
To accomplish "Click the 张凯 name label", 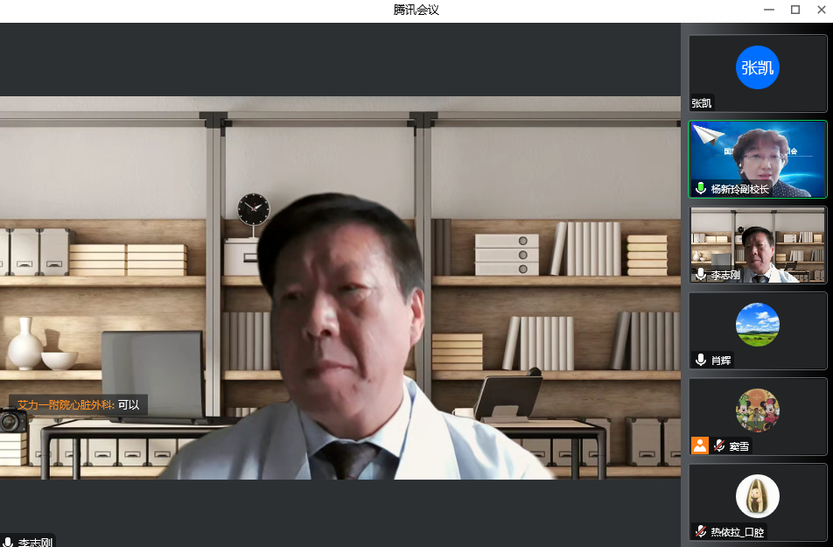I will coord(702,103).
